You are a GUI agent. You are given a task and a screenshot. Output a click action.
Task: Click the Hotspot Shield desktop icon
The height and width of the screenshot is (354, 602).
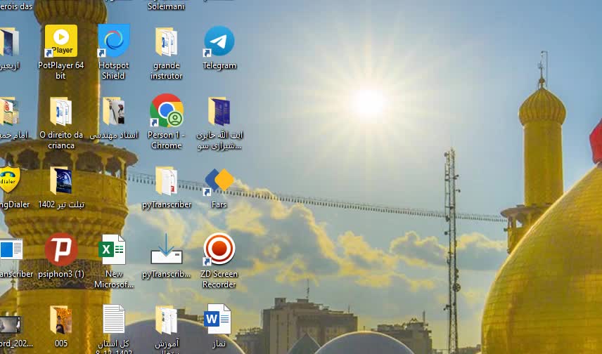click(x=113, y=42)
